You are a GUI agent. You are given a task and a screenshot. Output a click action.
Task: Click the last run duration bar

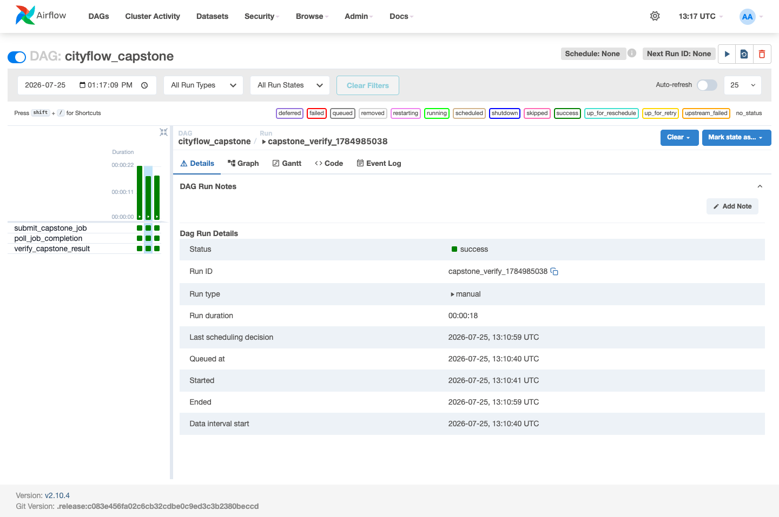point(157,197)
